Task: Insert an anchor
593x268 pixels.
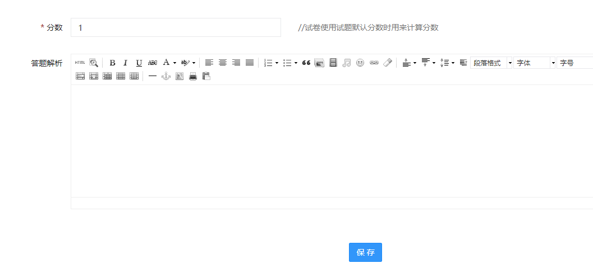Action: (x=166, y=76)
